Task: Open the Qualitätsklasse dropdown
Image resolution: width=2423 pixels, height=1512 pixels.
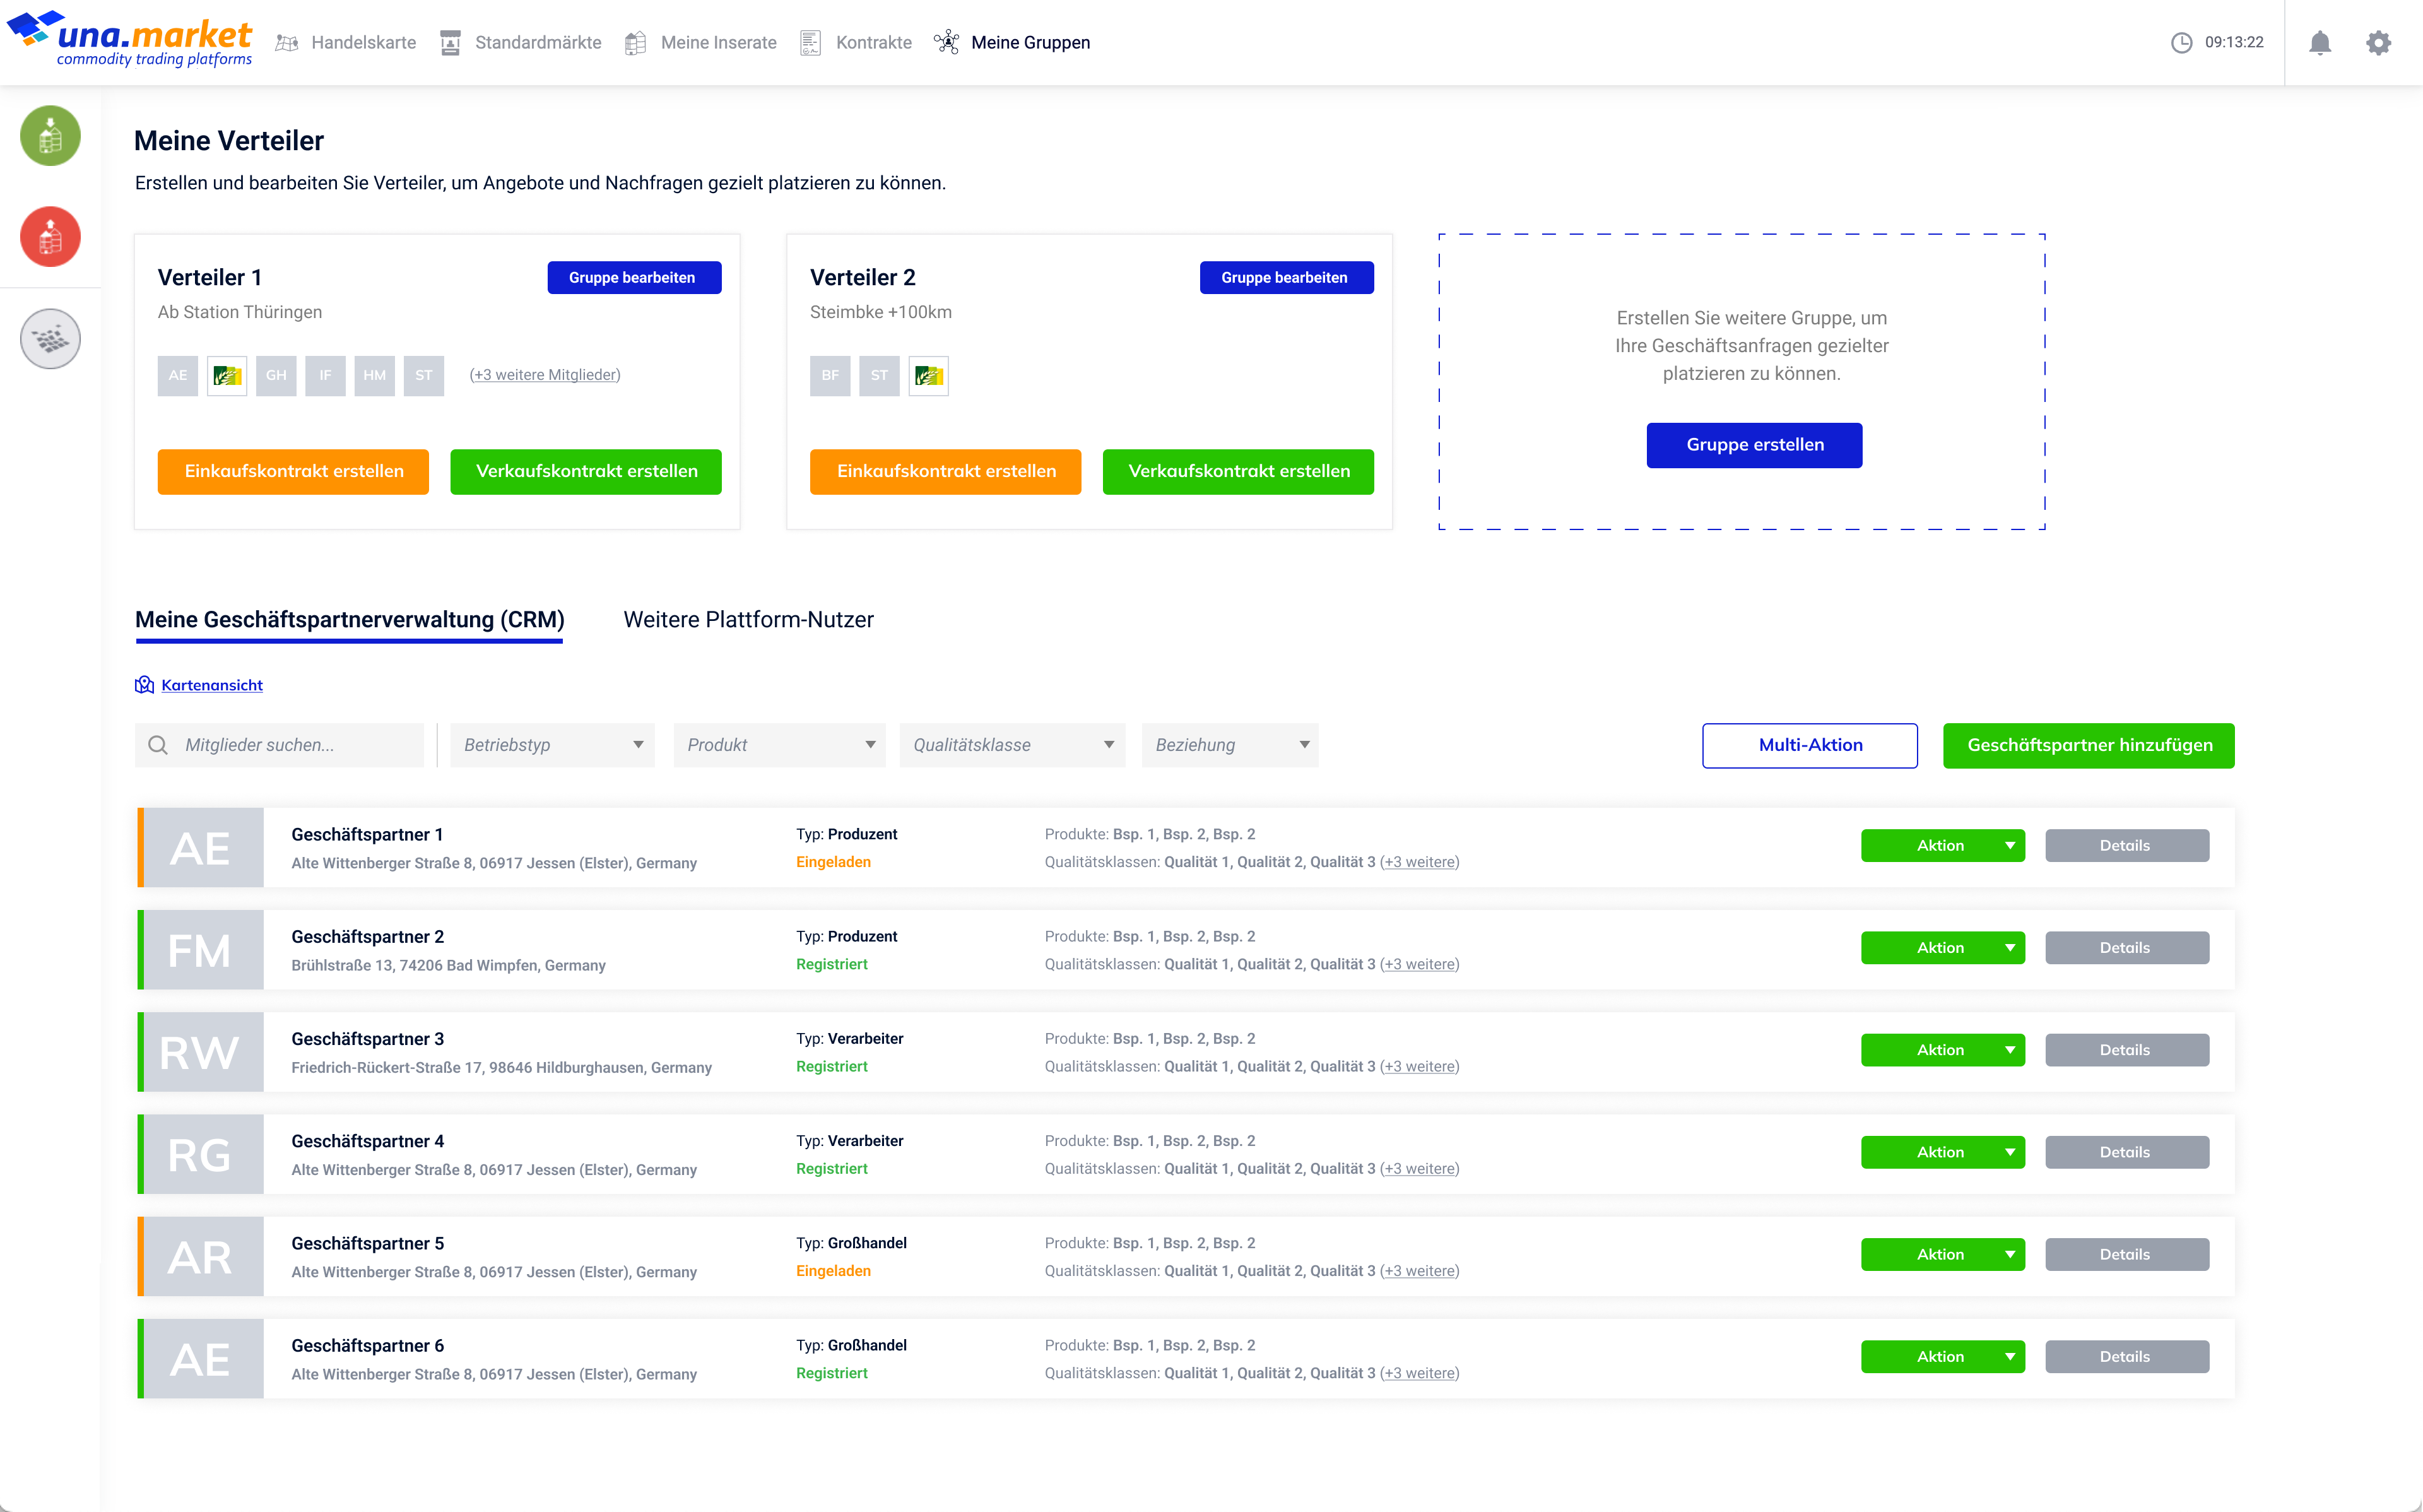Action: [x=1011, y=745]
